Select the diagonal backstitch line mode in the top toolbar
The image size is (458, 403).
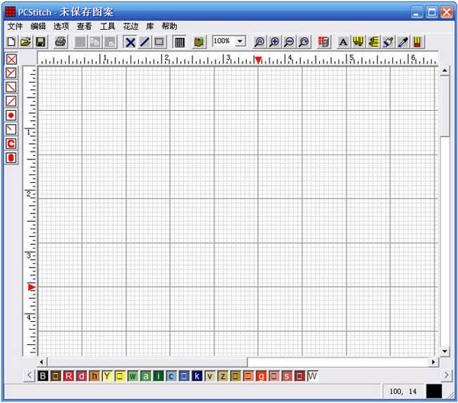pos(144,42)
